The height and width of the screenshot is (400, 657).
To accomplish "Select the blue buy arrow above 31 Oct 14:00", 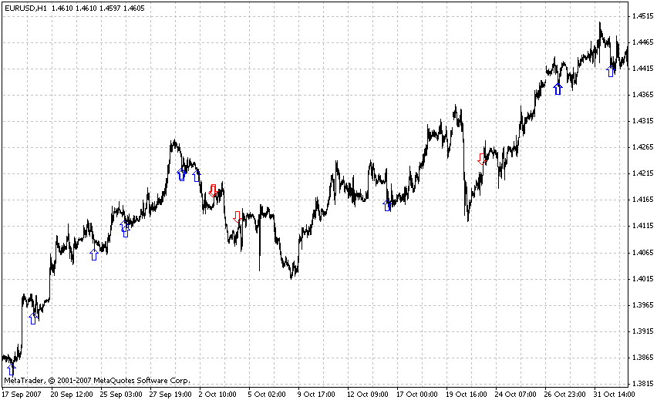I will pyautogui.click(x=611, y=71).
